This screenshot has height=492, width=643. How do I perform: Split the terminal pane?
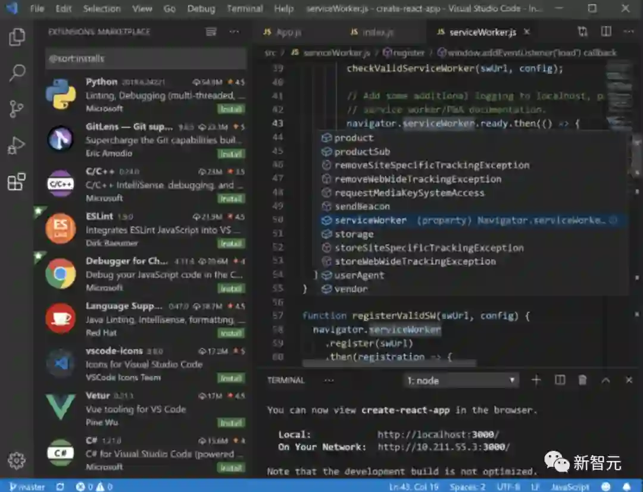[x=560, y=380]
